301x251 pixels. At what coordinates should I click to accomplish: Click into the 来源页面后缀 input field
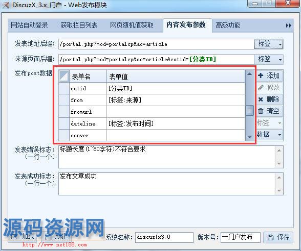click(x=156, y=59)
